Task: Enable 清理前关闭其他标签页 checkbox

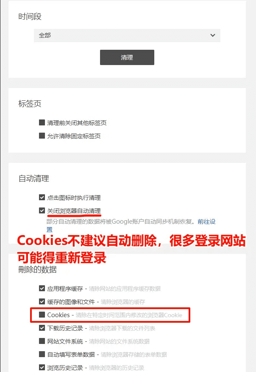Action: 42,123
